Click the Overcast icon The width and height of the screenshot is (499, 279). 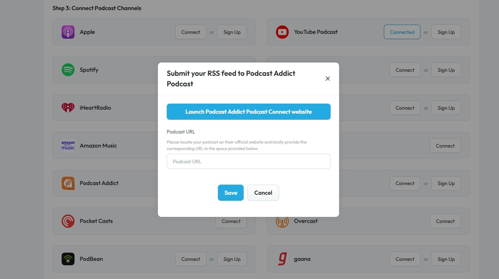282,221
